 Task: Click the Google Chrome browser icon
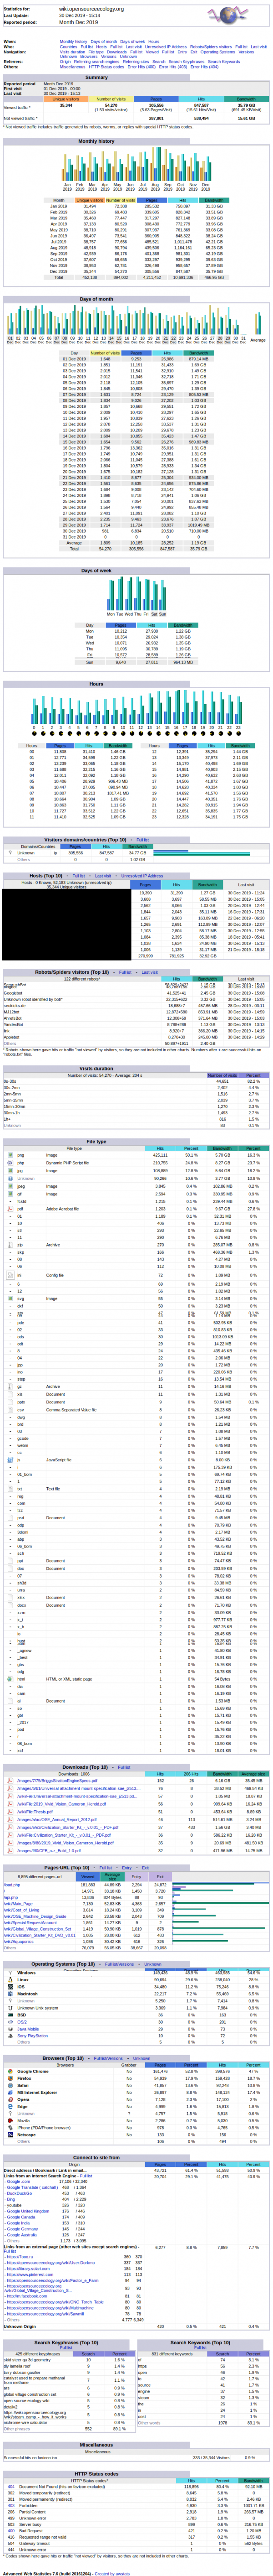pos(10,2072)
